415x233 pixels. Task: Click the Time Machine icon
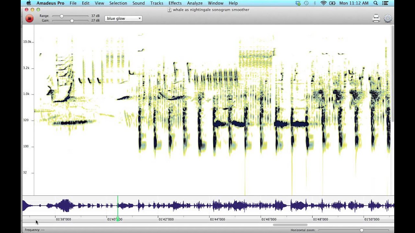pos(306,3)
